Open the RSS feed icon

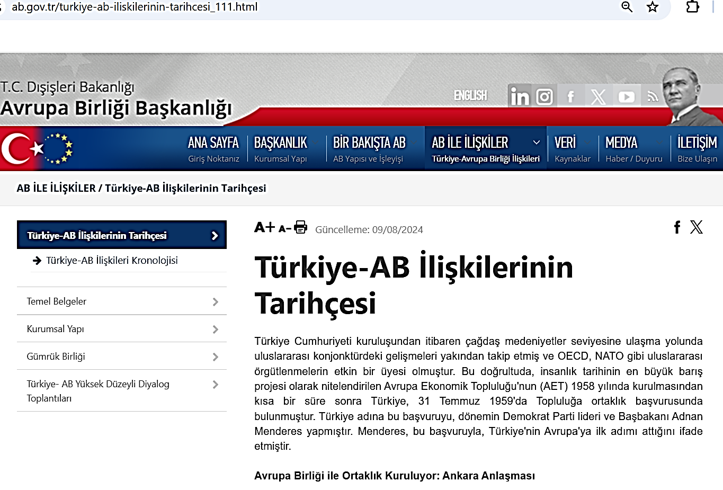tap(653, 96)
